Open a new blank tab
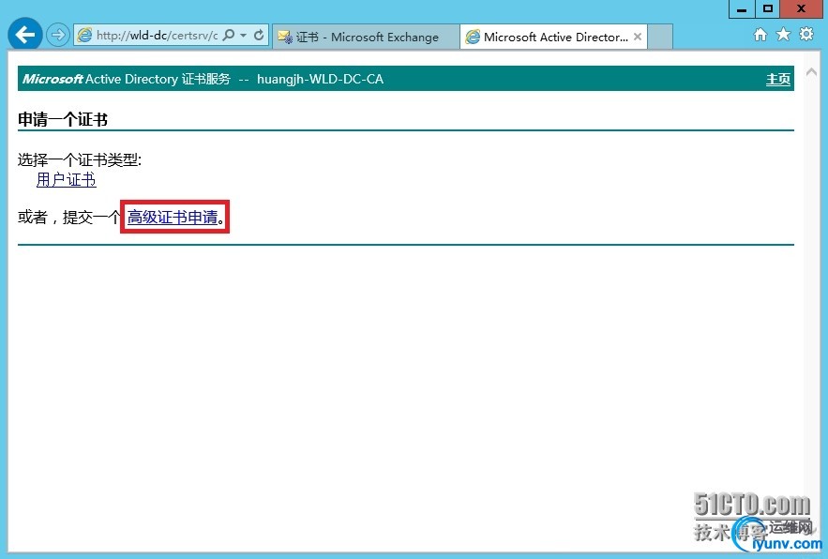The width and height of the screenshot is (828, 559). 660,37
